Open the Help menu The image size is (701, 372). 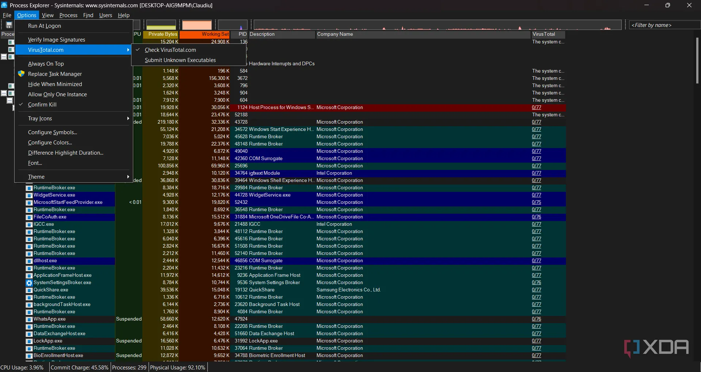(x=124, y=15)
